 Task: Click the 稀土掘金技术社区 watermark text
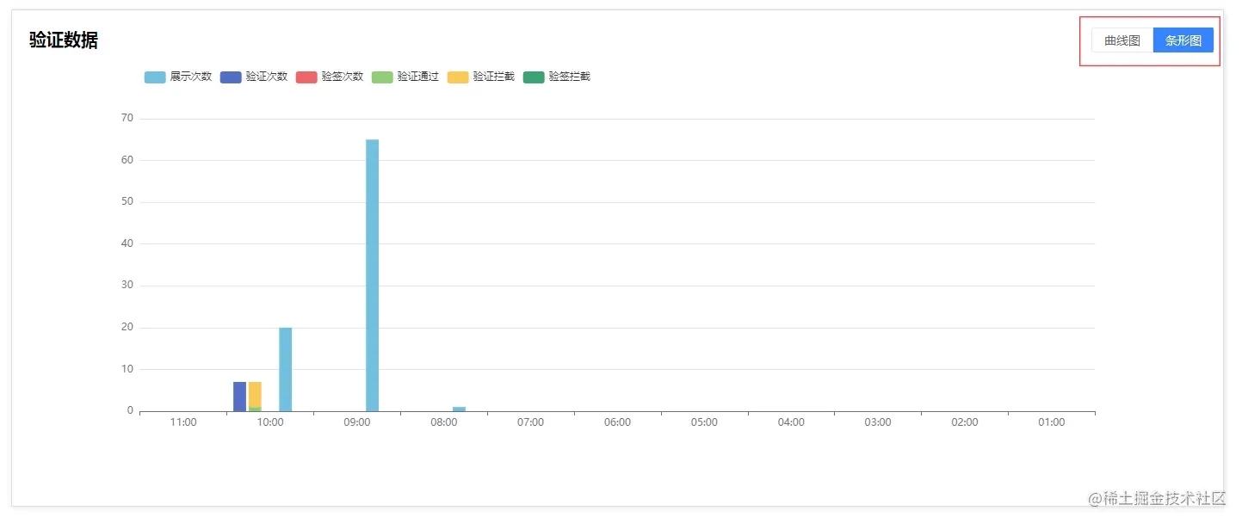(x=1156, y=499)
